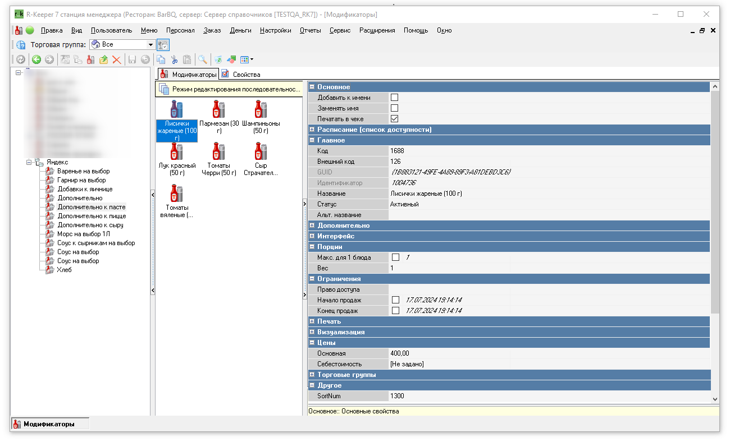The width and height of the screenshot is (730, 442).
Task: Select the Пармезан (30 г) modifier icon
Action: point(219,109)
